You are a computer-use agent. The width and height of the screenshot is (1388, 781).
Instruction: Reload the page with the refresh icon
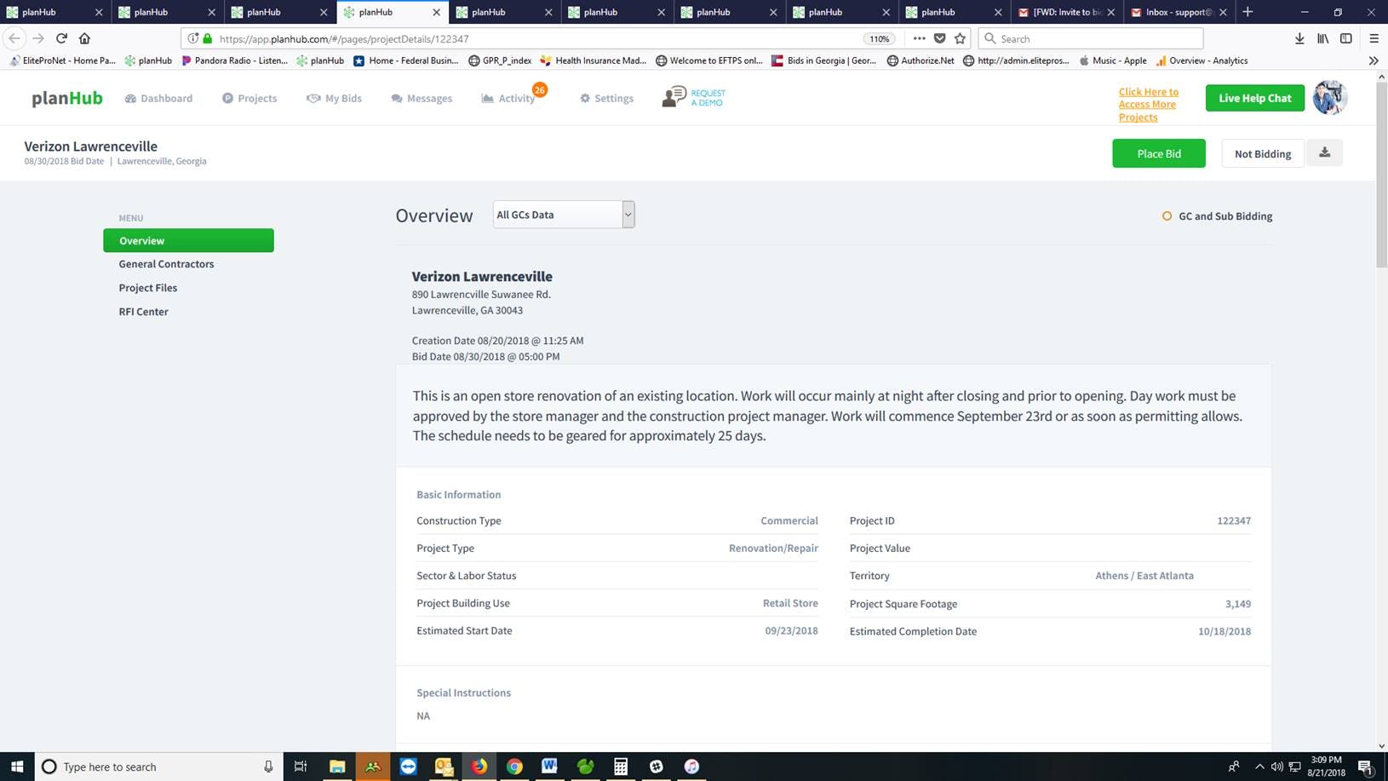point(61,38)
